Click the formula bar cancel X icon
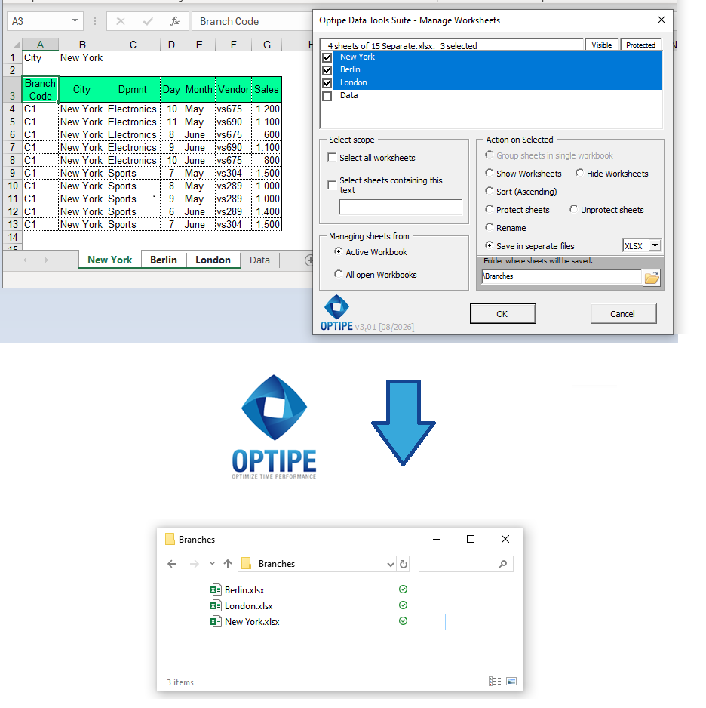706x708 pixels. click(x=121, y=21)
